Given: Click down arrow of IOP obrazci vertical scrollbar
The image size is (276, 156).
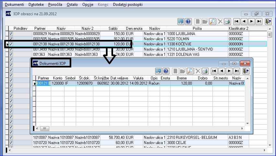Looking at the screenshot, I should [x=270, y=145].
